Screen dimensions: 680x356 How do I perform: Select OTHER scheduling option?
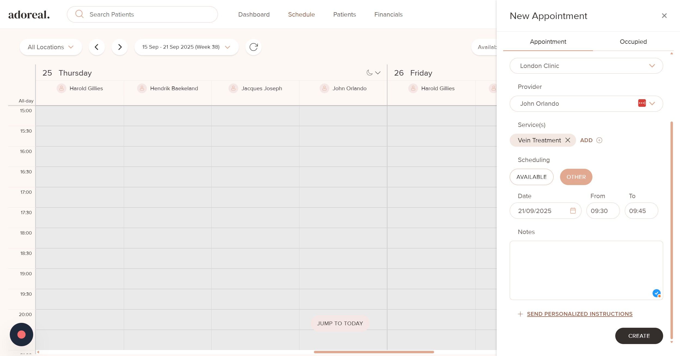coord(576,177)
